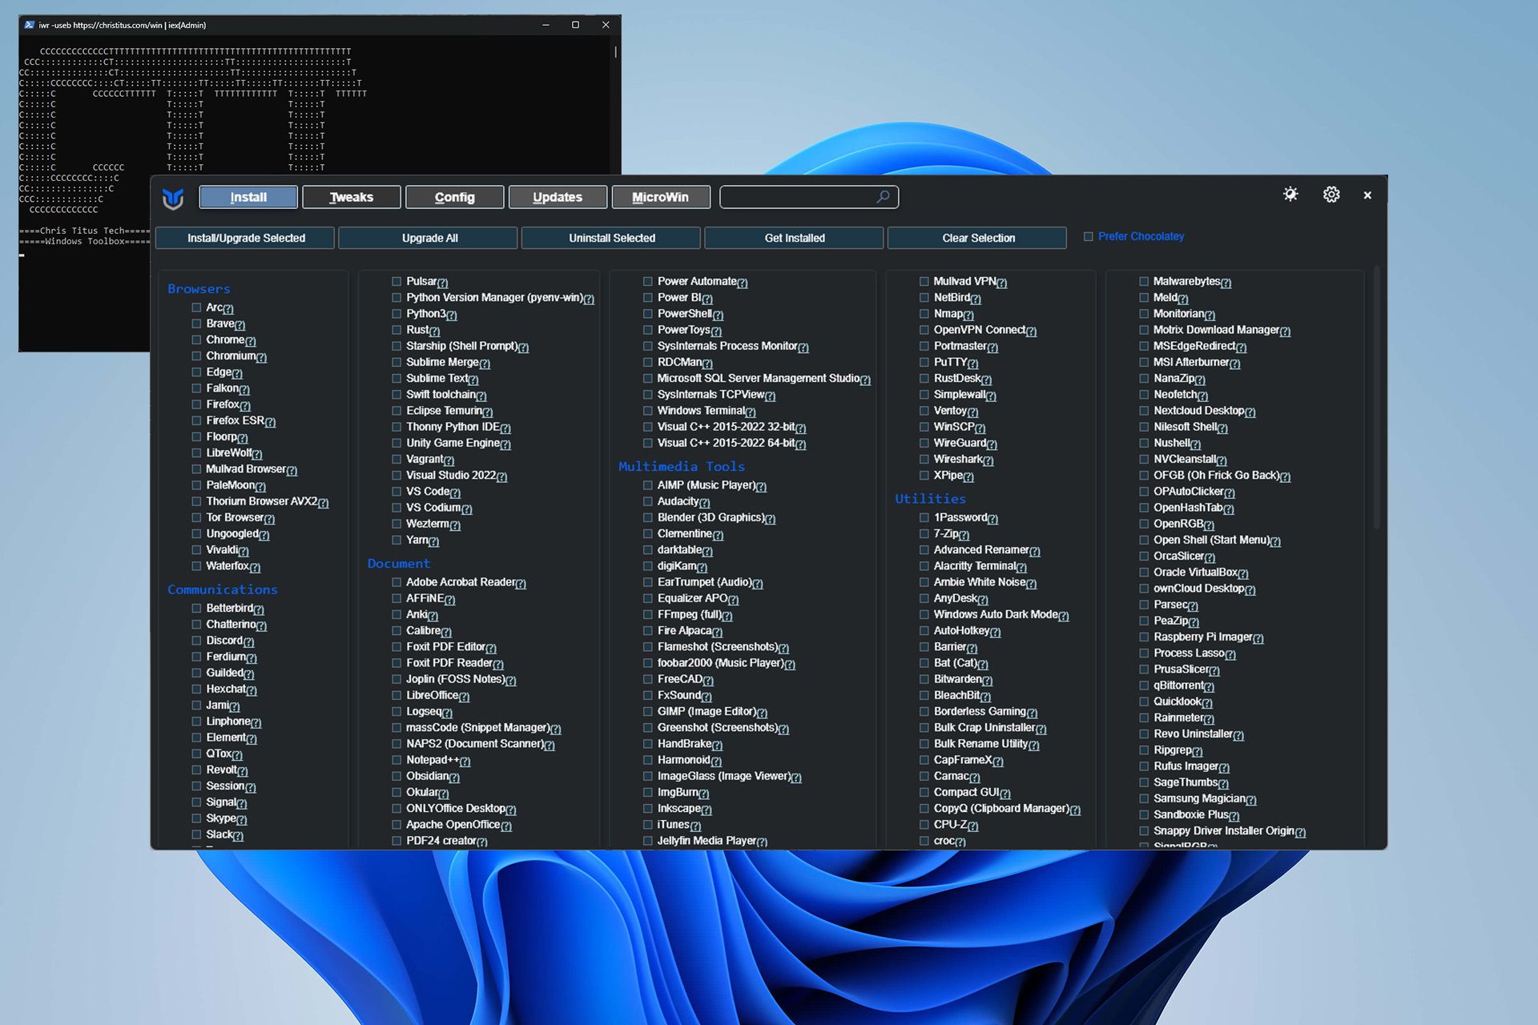1538x1025 pixels.
Task: Open settings via the gear icon
Action: [x=1331, y=195]
